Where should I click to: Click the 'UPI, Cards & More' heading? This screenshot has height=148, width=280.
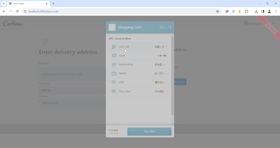pos(120,39)
